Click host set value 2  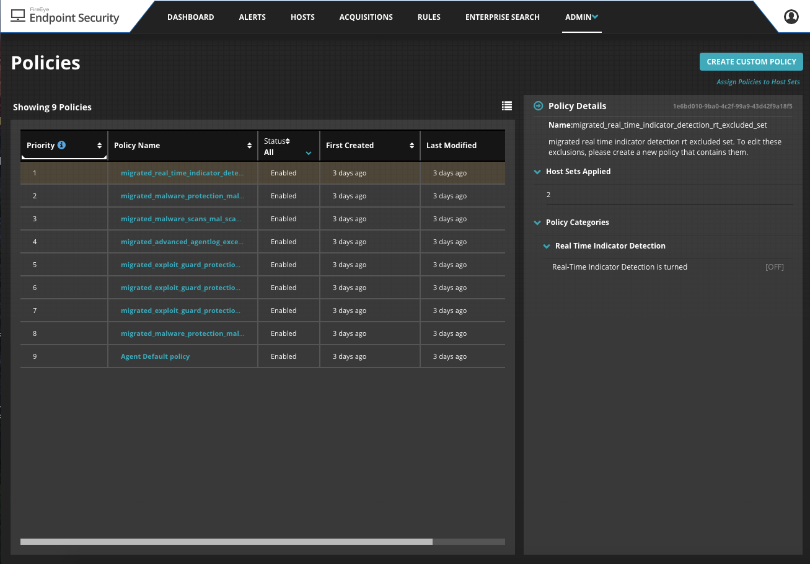(x=548, y=195)
